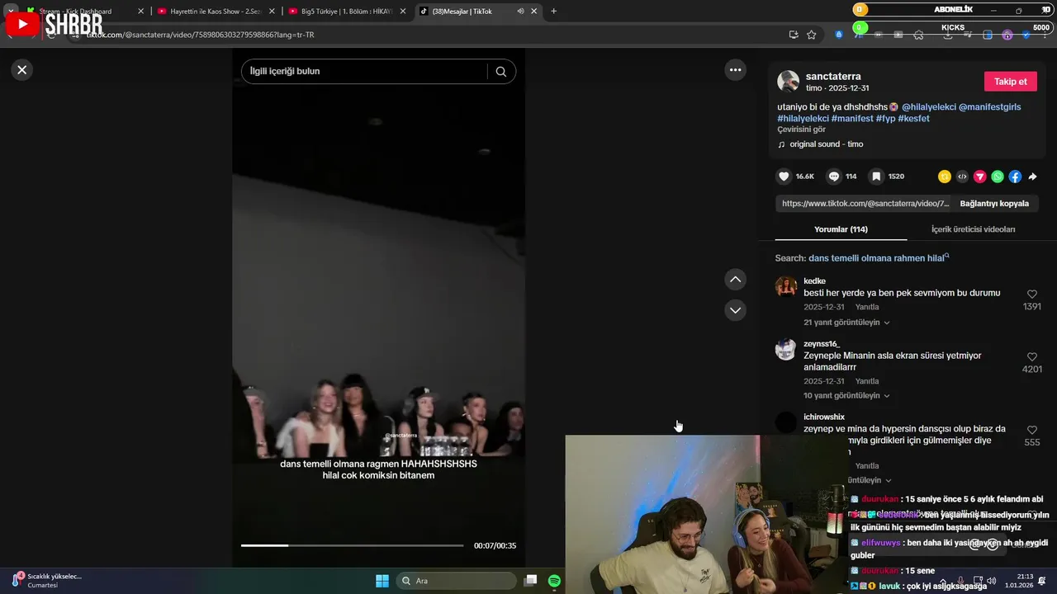
Task: Bookmark the video with favorites icon
Action: [876, 177]
